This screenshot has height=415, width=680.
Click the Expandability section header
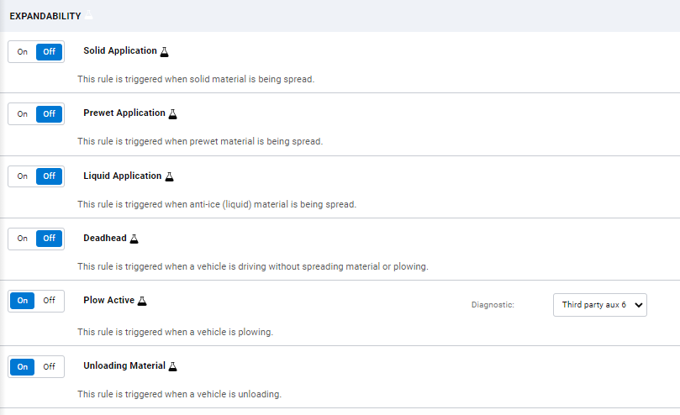pyautogui.click(x=45, y=16)
